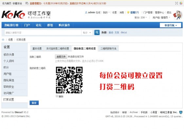This screenshot has width=184, height=131.
Task: Open the 帖子 search type dropdown
Action: 87,33
